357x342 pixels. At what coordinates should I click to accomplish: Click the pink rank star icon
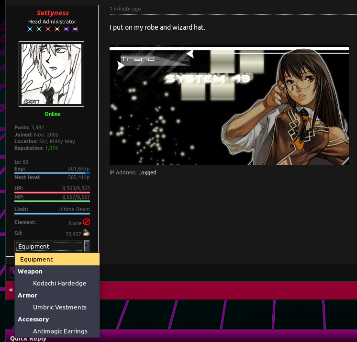pyautogui.click(x=75, y=29)
